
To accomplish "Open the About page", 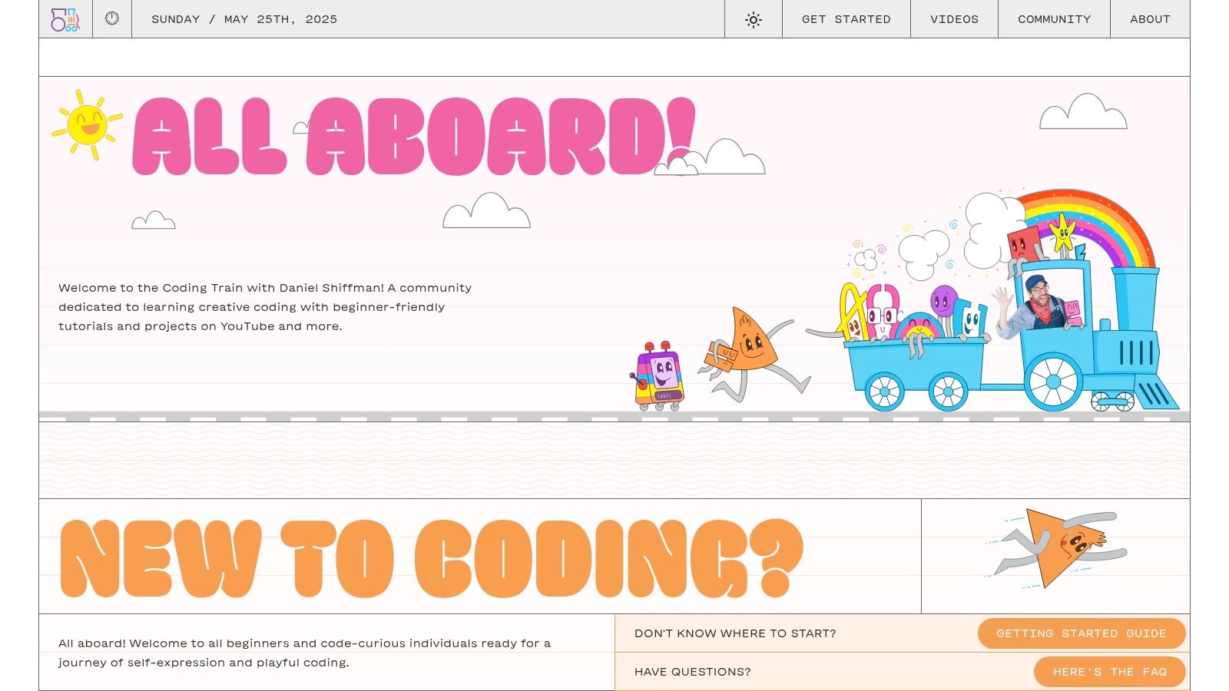I will (x=1150, y=19).
